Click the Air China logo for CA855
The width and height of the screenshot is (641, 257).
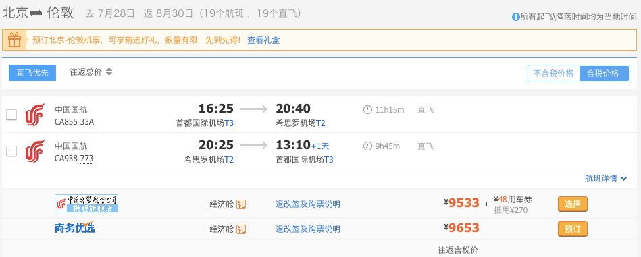(34, 115)
